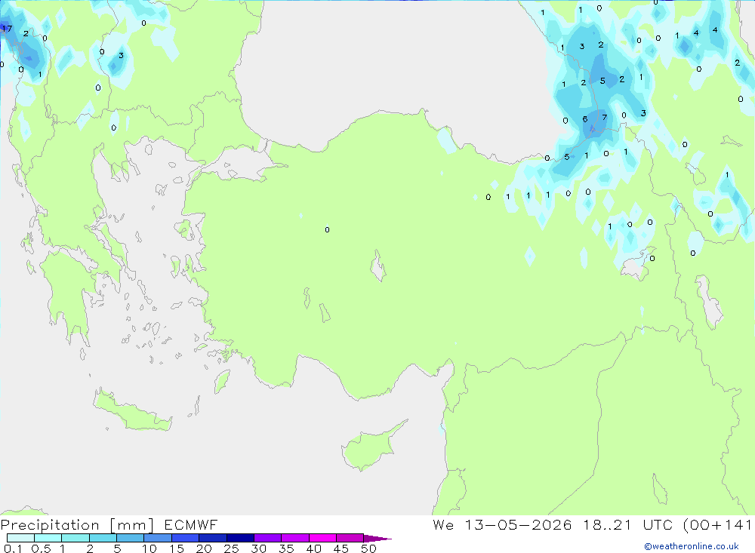755x553 pixels.
Task: Click the legend tick label '50'
Action: [368, 548]
